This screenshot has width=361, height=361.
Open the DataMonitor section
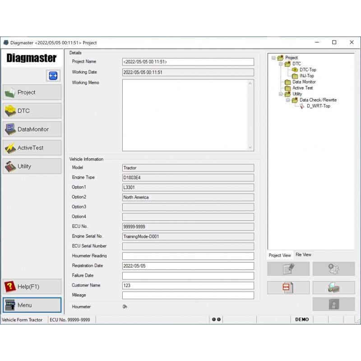coord(32,129)
